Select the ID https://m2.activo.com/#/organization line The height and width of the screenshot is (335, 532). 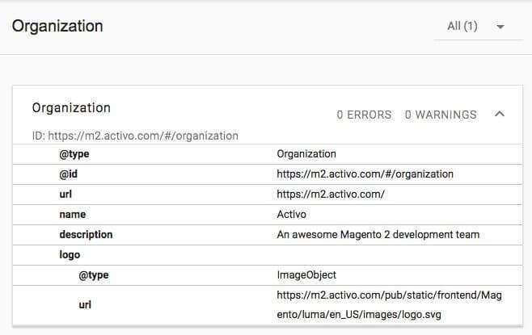pos(135,136)
